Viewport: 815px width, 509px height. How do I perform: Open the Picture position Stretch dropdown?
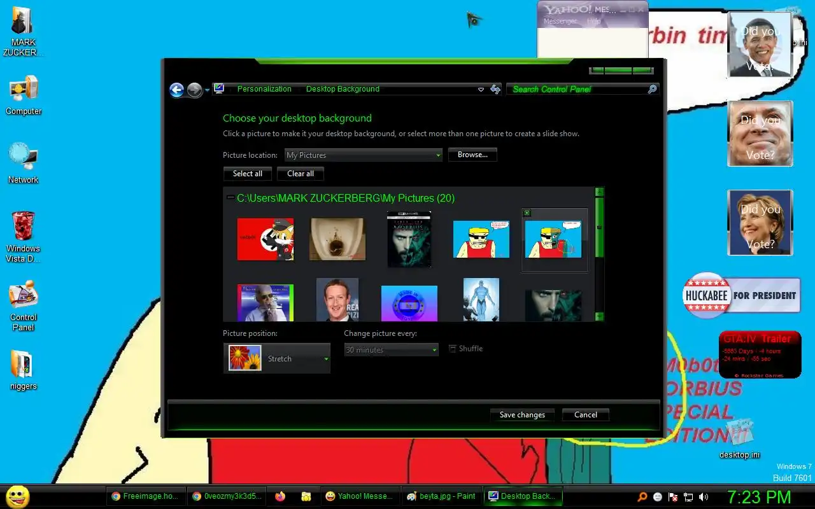point(277,358)
